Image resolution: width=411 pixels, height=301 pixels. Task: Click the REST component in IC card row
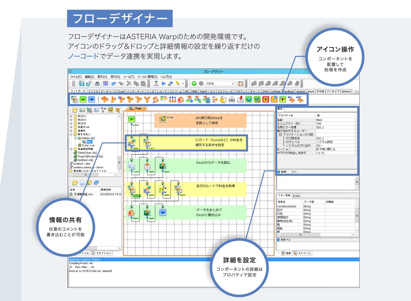(x=131, y=143)
